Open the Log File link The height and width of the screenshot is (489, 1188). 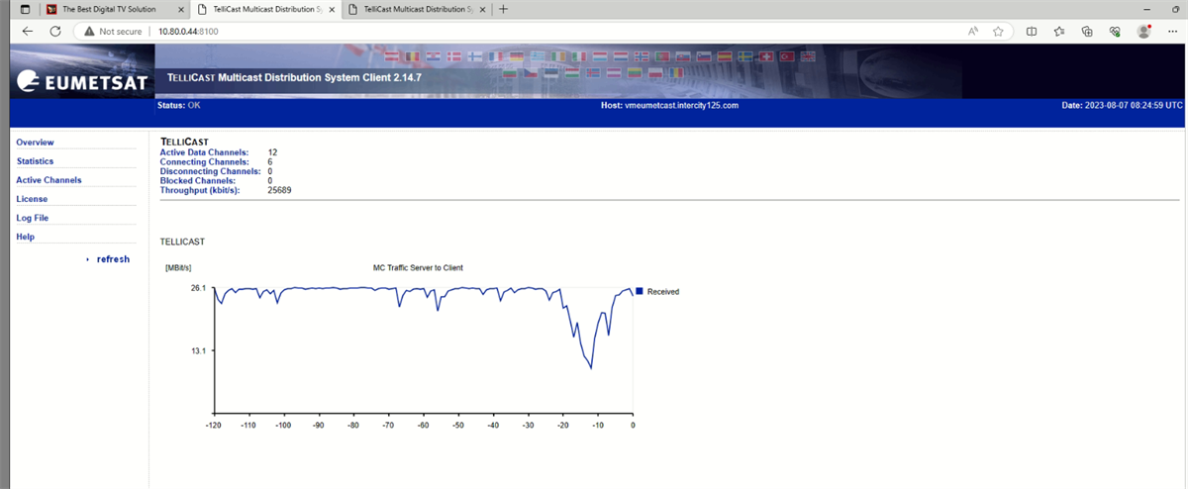pyautogui.click(x=32, y=218)
